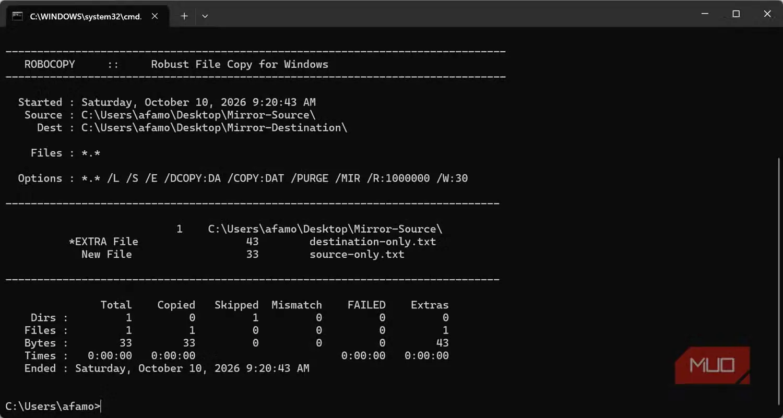The height and width of the screenshot is (418, 783).
Task: Click the 'Total' column header
Action: [x=116, y=305]
